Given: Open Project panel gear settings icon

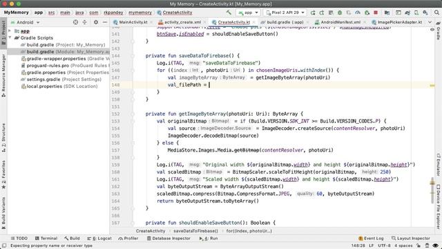Looking at the screenshot, I should (96, 22).
